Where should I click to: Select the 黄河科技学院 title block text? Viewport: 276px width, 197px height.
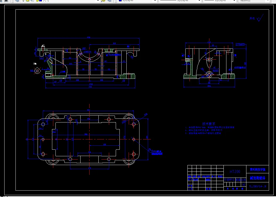[258, 170]
